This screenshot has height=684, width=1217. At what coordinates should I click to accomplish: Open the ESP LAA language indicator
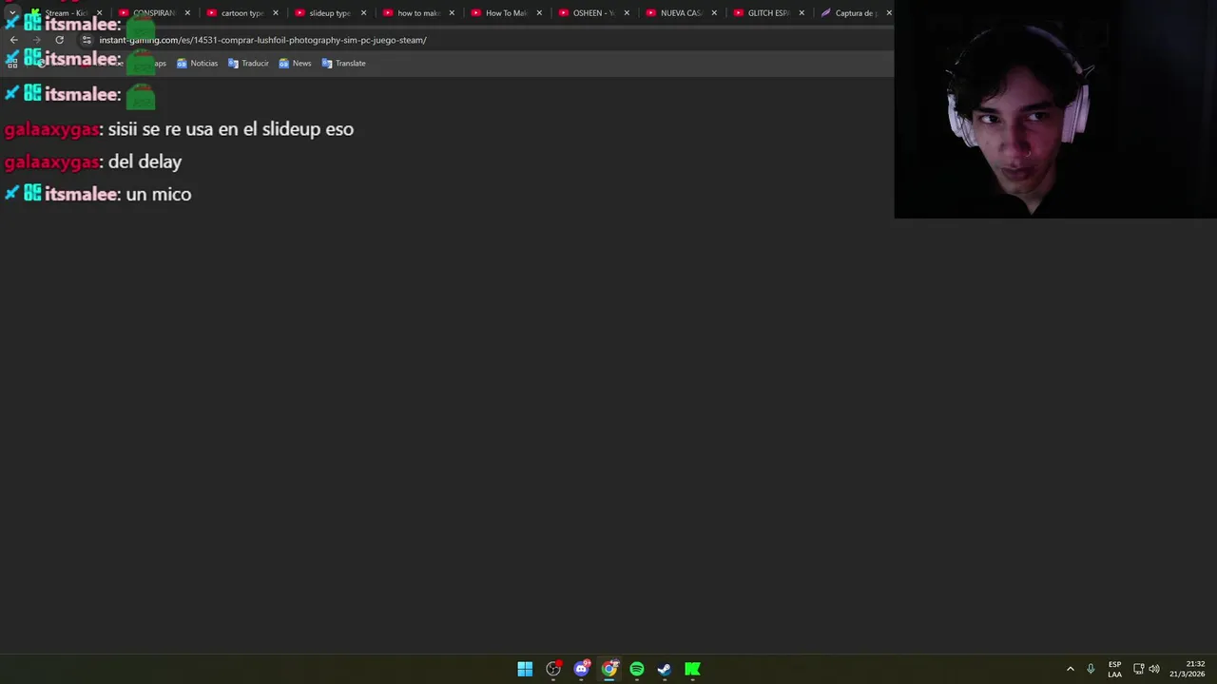point(1114,669)
